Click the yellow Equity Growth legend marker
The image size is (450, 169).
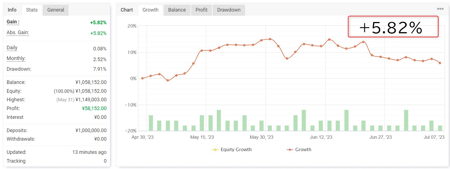click(215, 150)
